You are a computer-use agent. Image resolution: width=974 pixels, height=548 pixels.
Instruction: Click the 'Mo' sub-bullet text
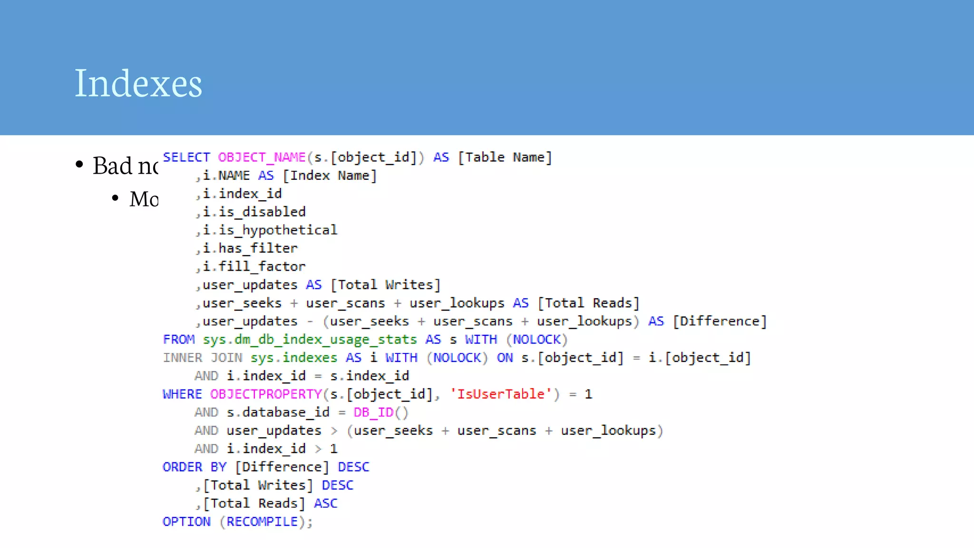[x=144, y=199]
